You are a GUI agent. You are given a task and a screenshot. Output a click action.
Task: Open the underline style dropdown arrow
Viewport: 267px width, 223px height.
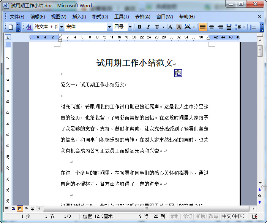click(x=163, y=27)
